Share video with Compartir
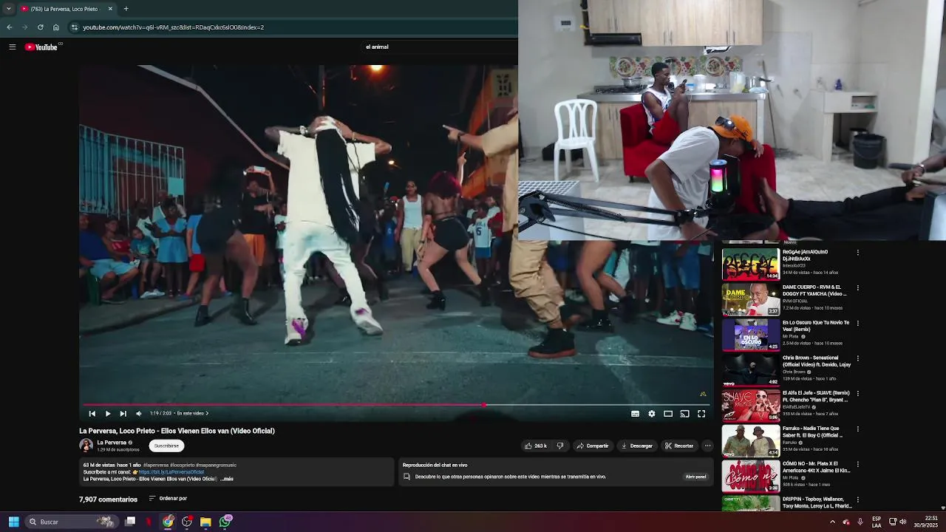946x532 pixels. [x=593, y=446]
